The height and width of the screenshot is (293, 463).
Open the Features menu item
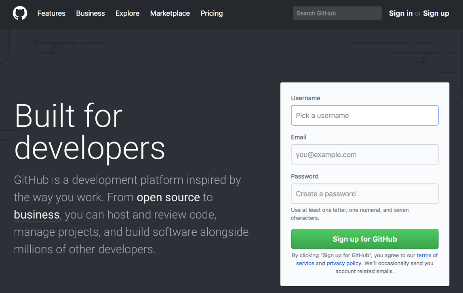(51, 13)
